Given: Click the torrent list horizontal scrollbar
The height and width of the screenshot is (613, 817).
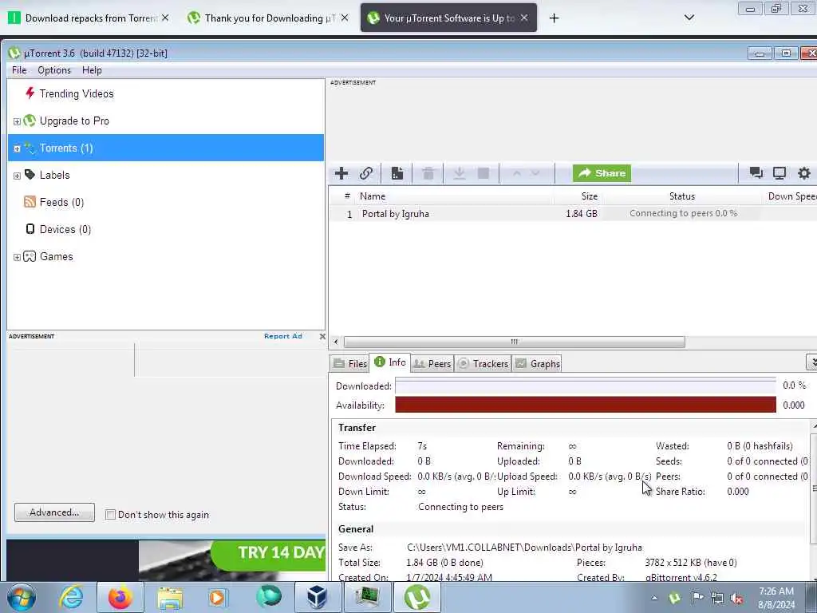Looking at the screenshot, I should [515, 342].
